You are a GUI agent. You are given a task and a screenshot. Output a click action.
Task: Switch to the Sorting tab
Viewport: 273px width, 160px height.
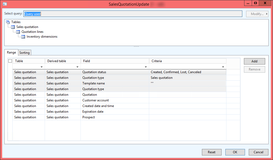[24, 53]
